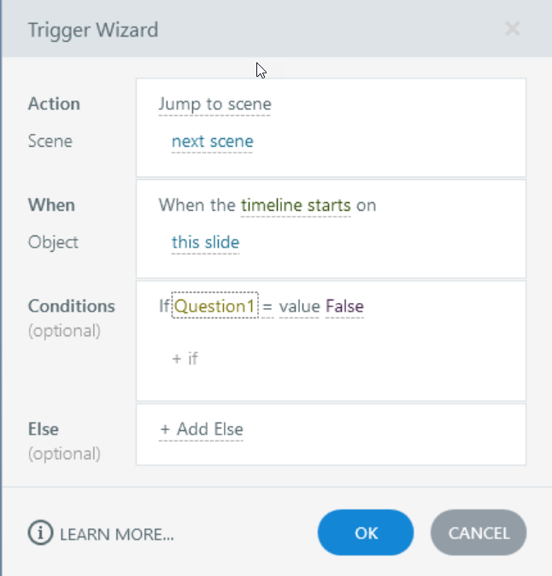Click the "value" type in the condition
This screenshot has width=552, height=576.
pos(299,305)
